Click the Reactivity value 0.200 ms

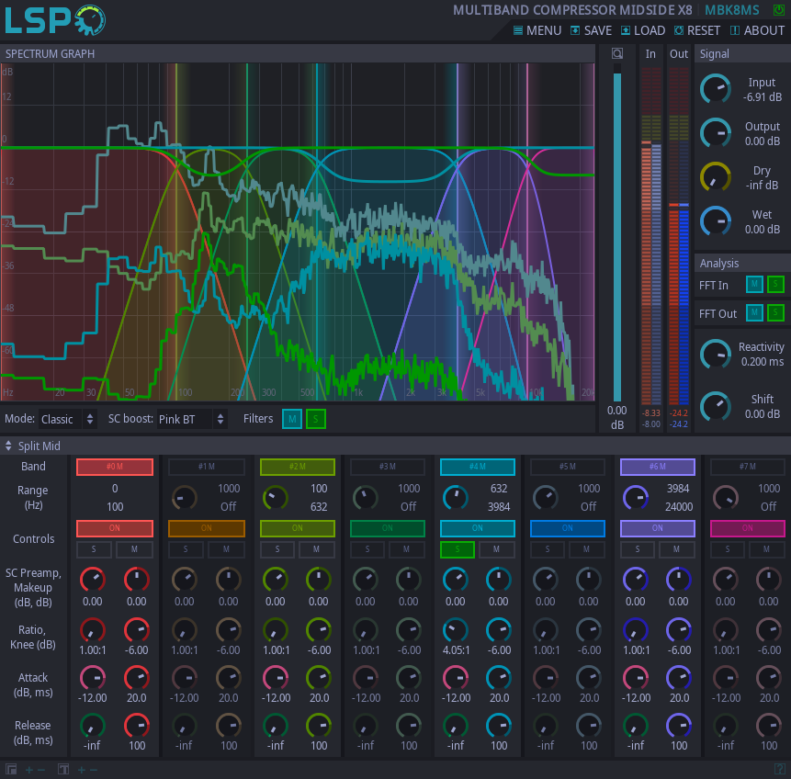tap(763, 362)
